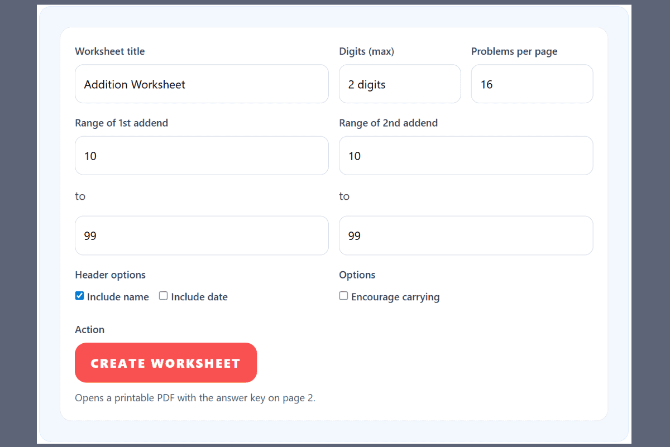Image resolution: width=670 pixels, height=447 pixels.
Task: Click the "Action" label above the button
Action: pos(90,329)
